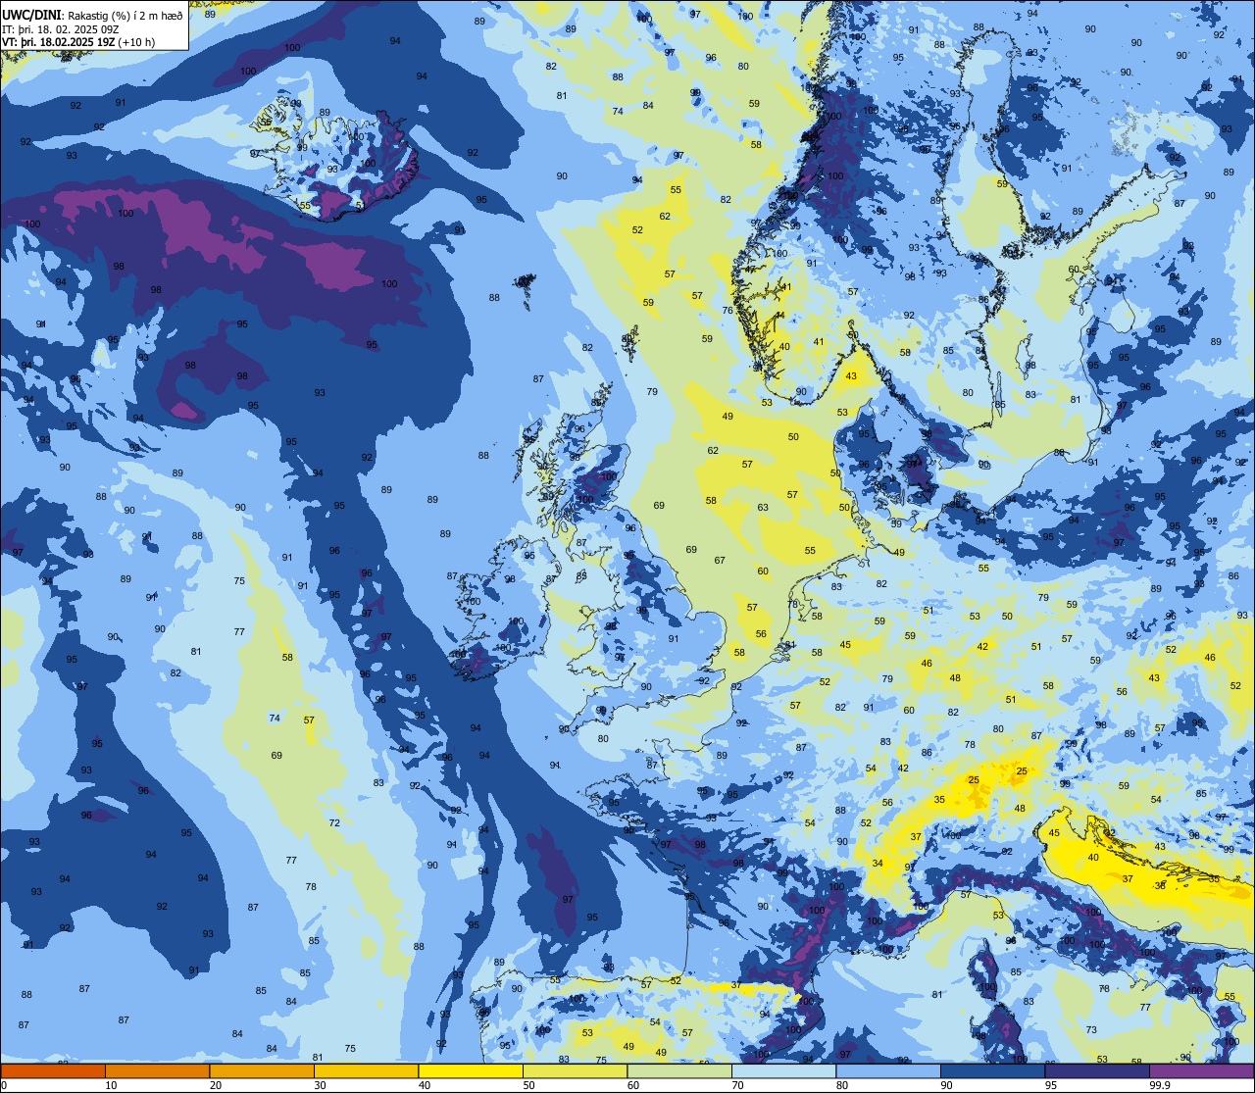Click the "10" legend tick label
This screenshot has height=1093, width=1255.
tap(112, 1085)
